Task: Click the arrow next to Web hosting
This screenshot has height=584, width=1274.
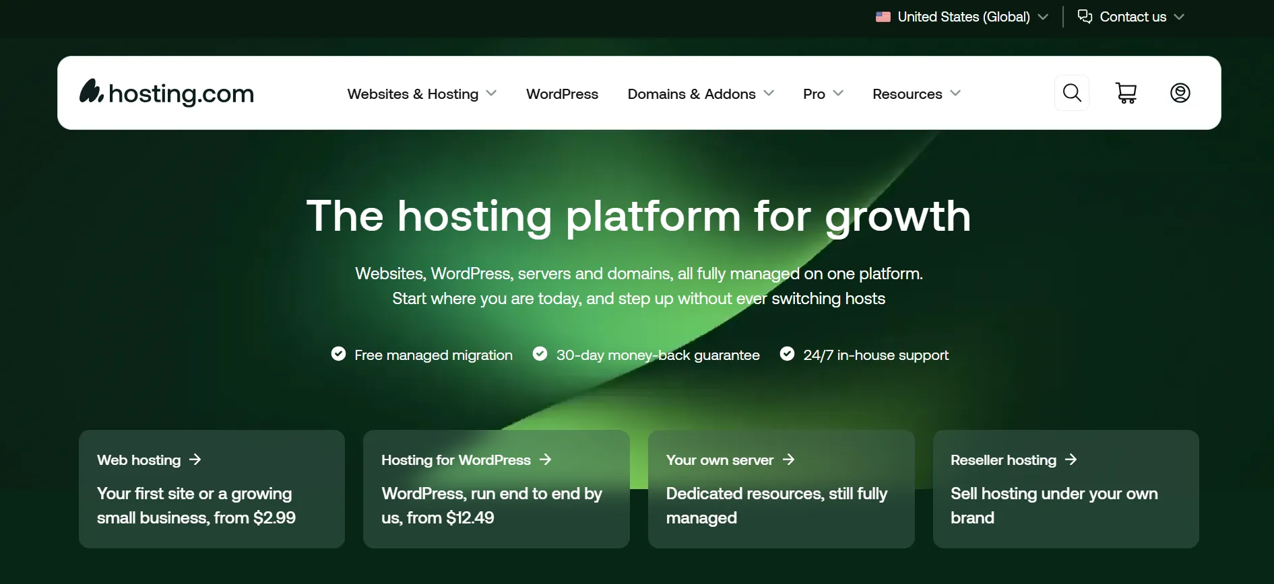Action: pyautogui.click(x=195, y=460)
